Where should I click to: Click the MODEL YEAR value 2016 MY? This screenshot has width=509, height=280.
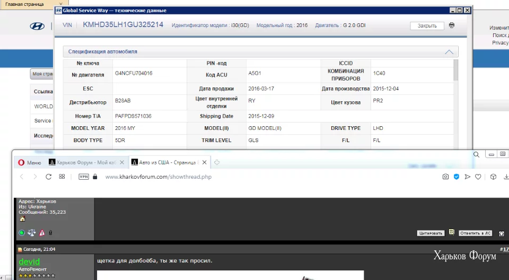point(125,128)
